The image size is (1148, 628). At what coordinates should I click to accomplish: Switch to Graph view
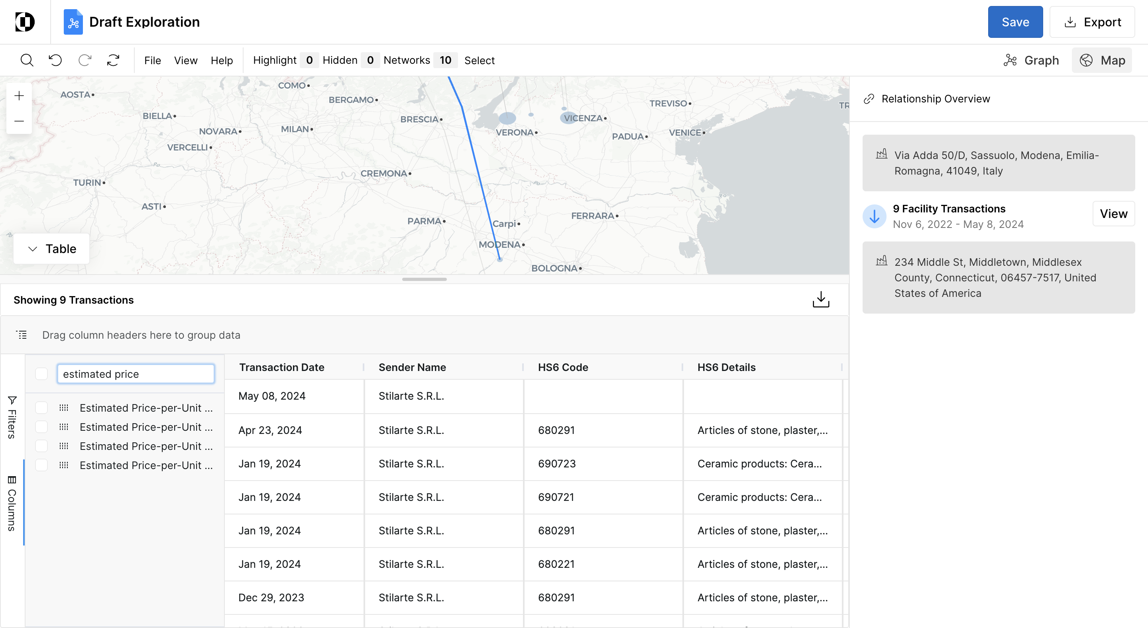(1031, 60)
